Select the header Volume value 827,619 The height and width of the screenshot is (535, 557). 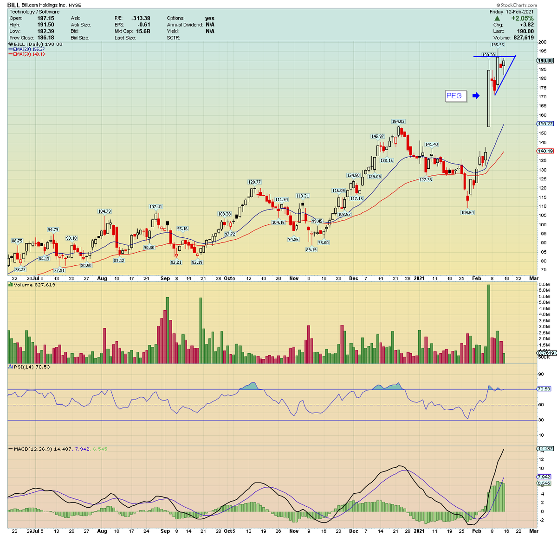tap(523, 38)
